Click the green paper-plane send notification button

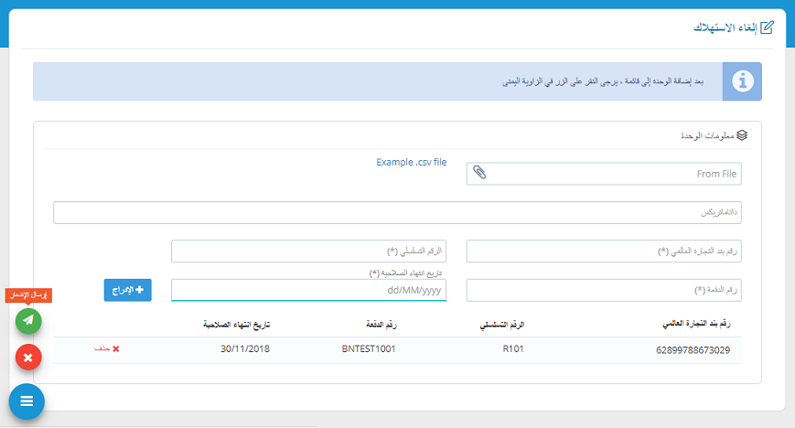point(28,320)
